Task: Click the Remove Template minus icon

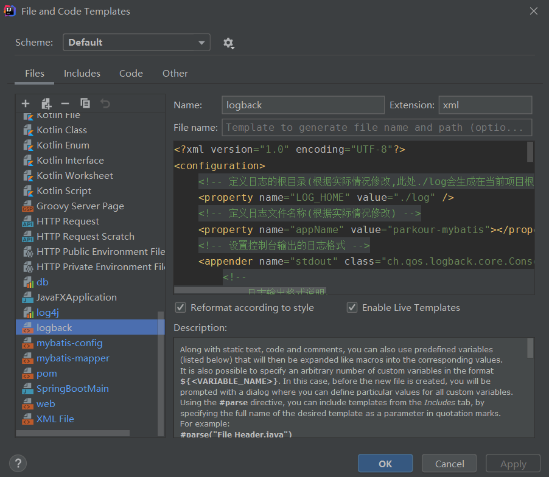Action: point(65,103)
